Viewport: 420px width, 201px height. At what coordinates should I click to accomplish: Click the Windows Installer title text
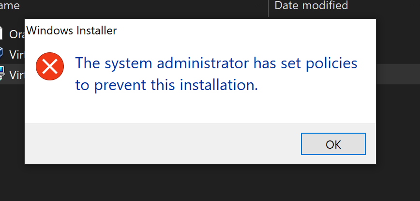[71, 31]
